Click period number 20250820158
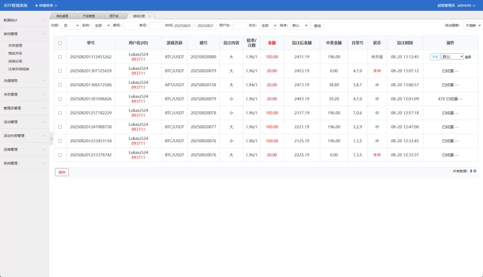 203,85
